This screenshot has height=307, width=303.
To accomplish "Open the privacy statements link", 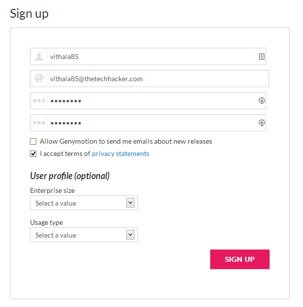I will pos(121,153).
